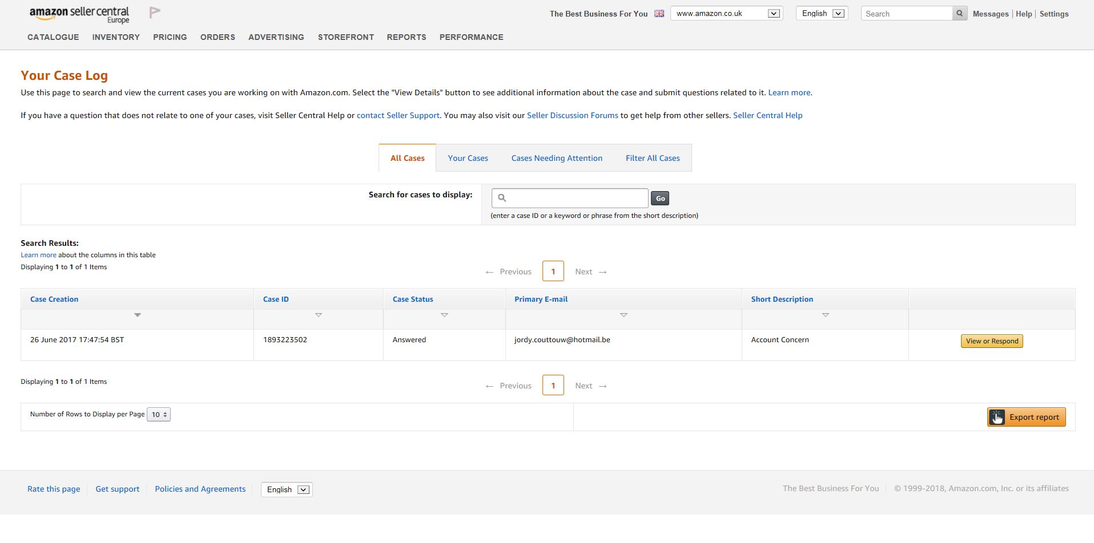Open the contact Seller Support link
Image resolution: width=1094 pixels, height=543 pixels.
coord(398,115)
